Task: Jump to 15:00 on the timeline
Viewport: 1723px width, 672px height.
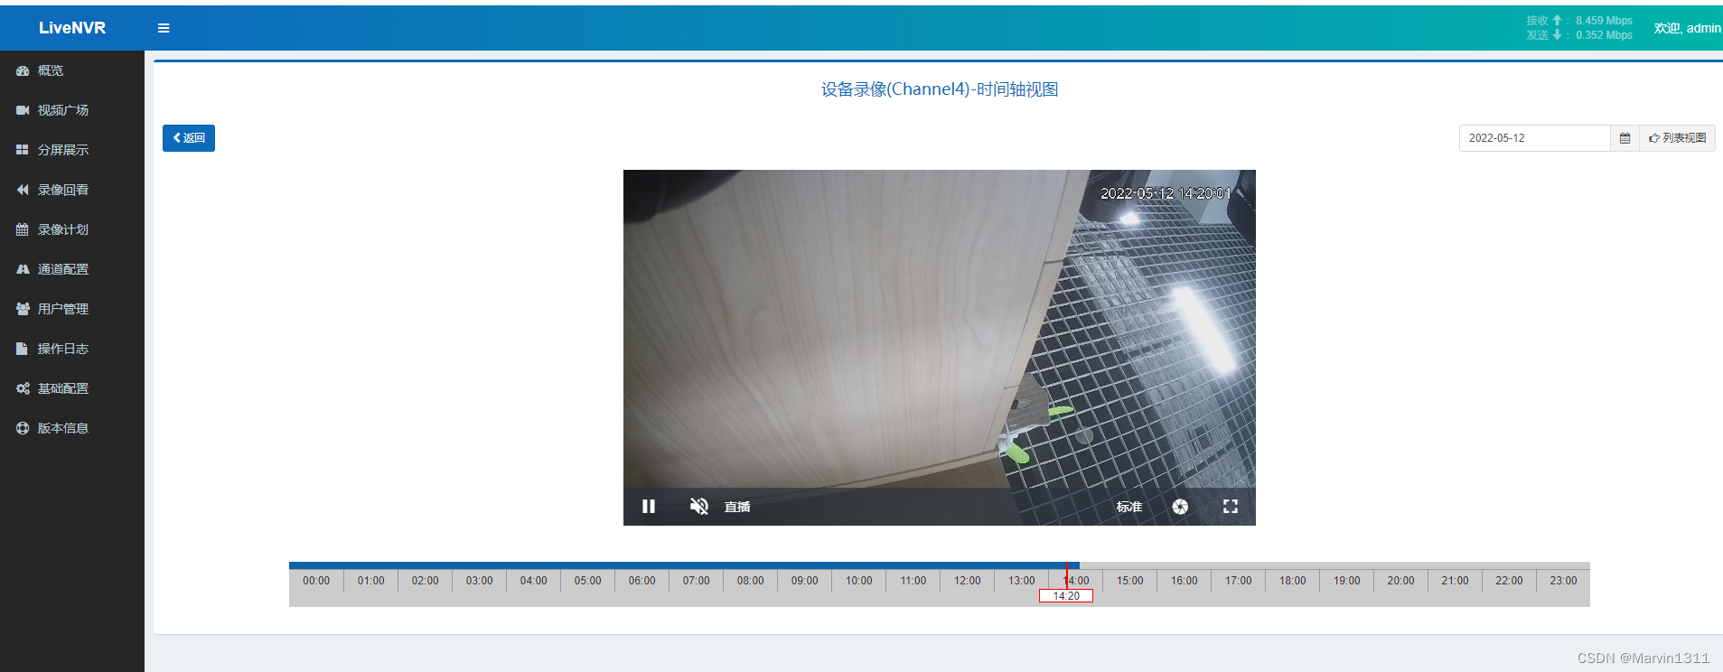Action: click(1129, 581)
